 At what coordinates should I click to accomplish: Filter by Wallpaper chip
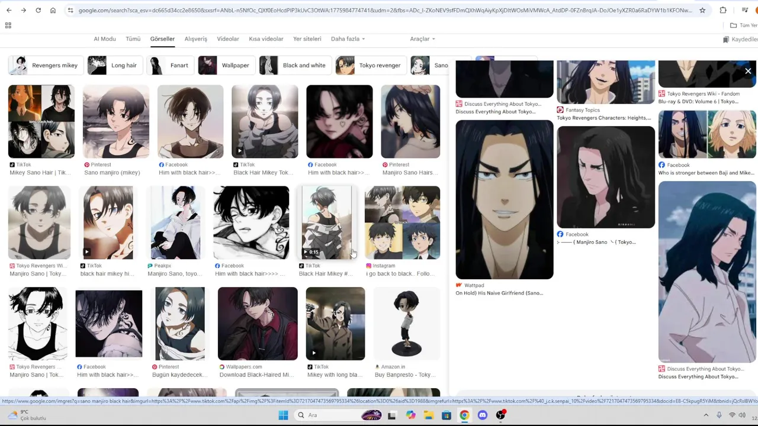point(226,65)
